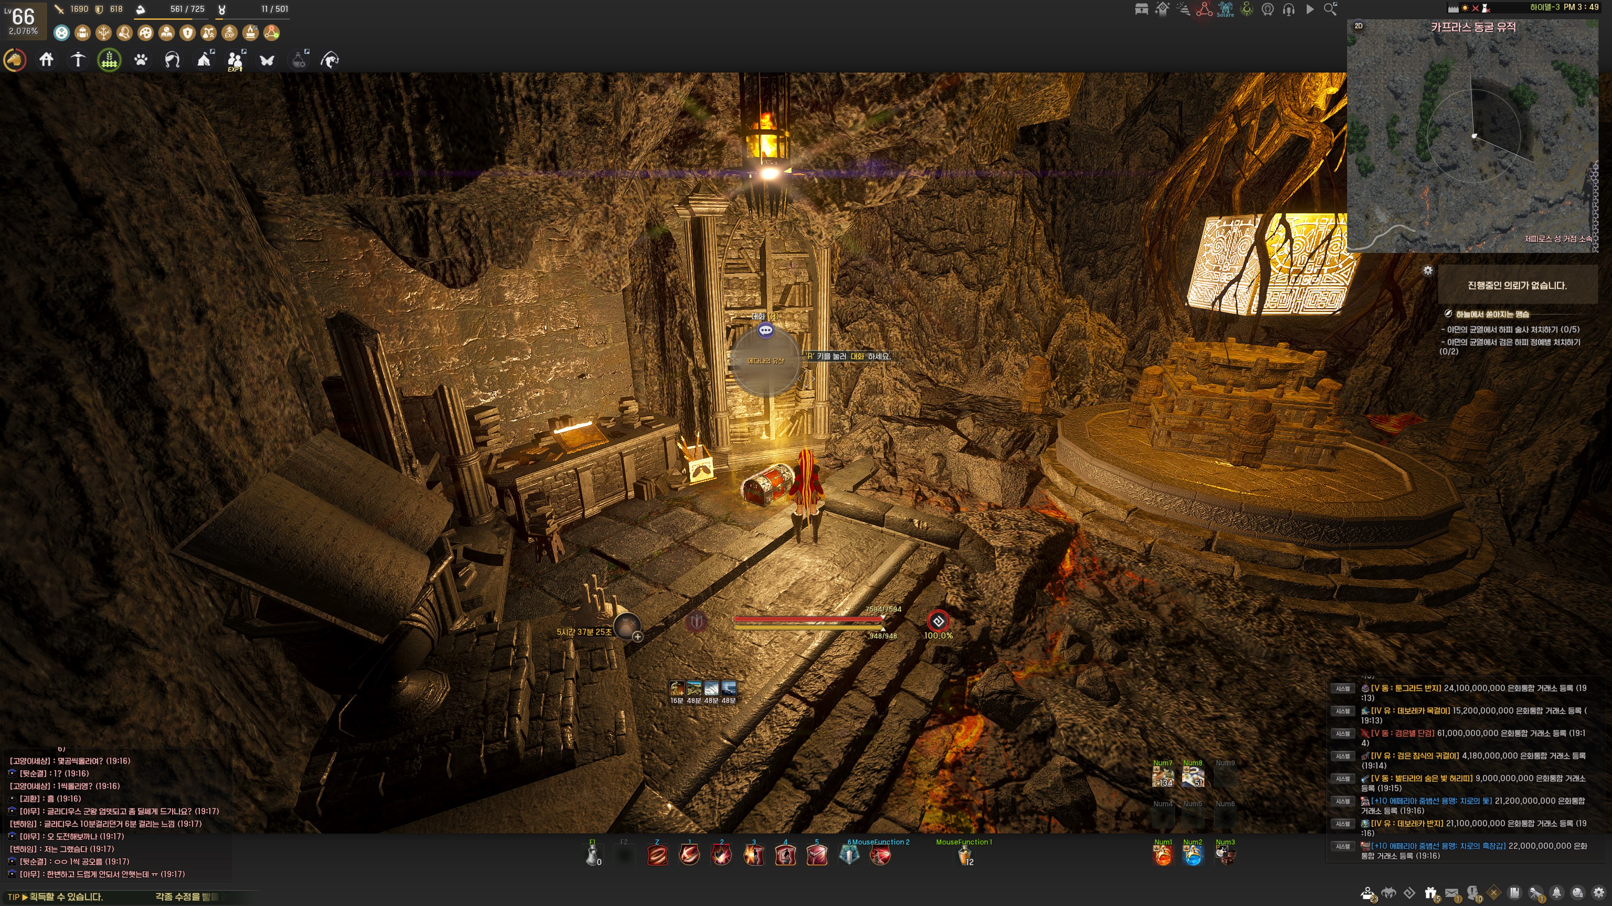Expand the EXP buff icon
Viewport: 1612px width, 906px height.
[230, 33]
